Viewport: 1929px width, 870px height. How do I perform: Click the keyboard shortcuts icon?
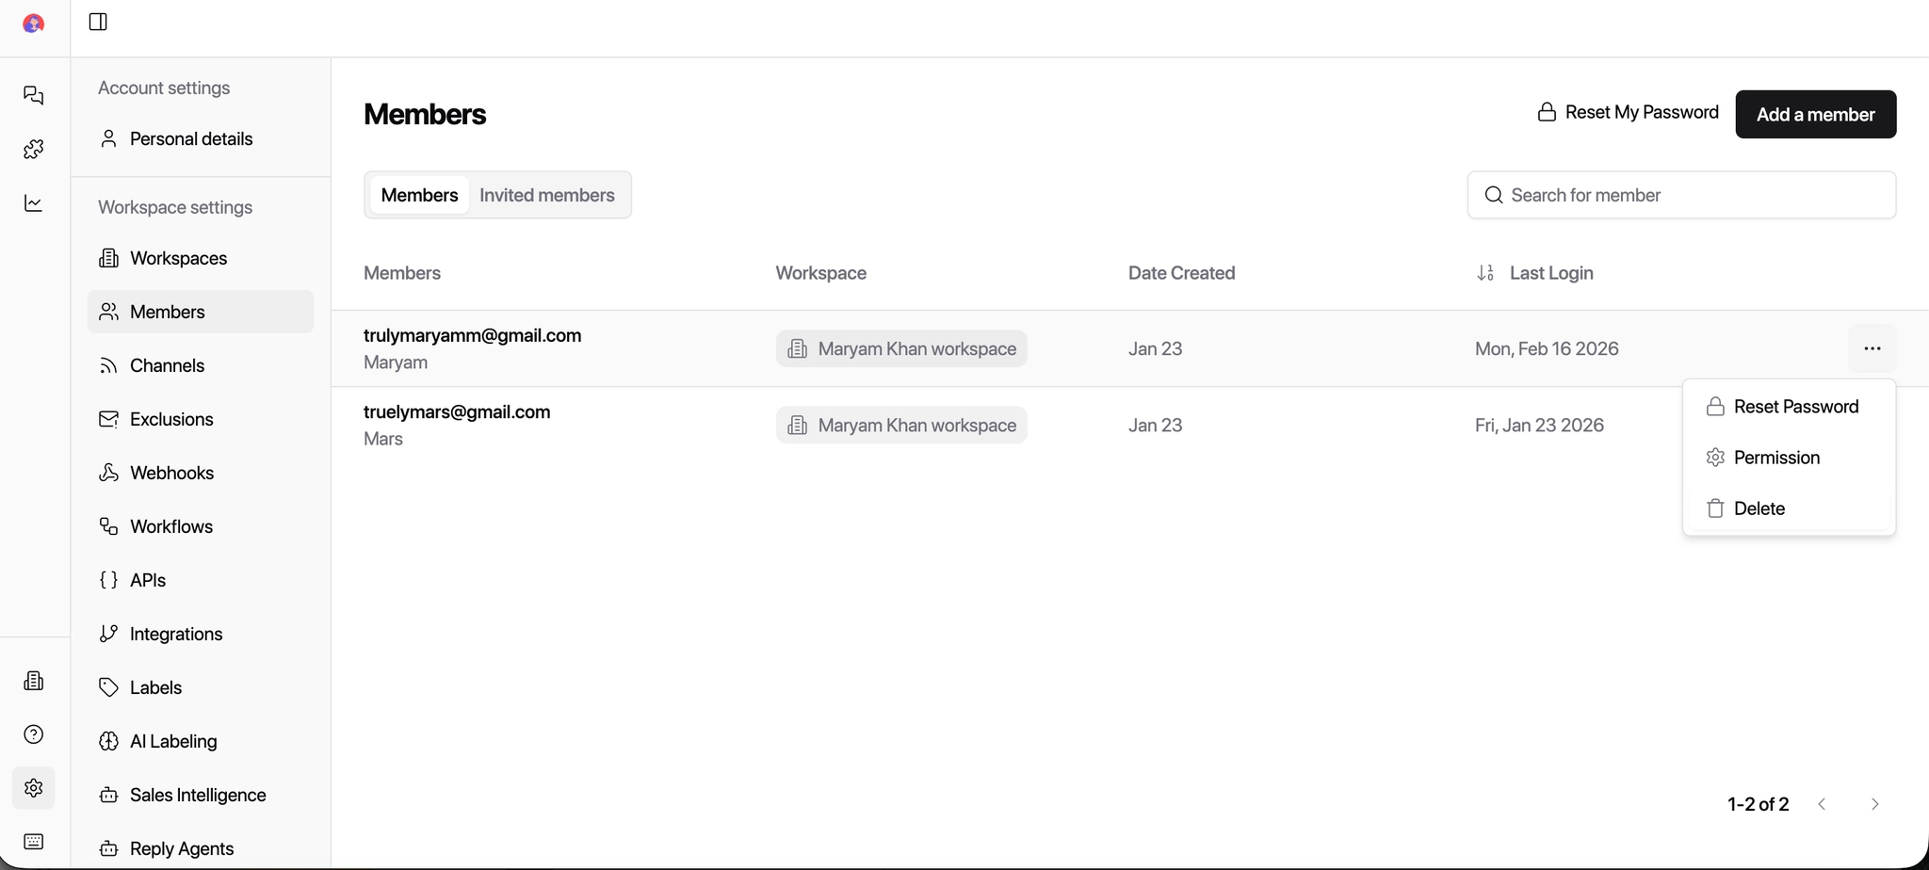coord(34,842)
